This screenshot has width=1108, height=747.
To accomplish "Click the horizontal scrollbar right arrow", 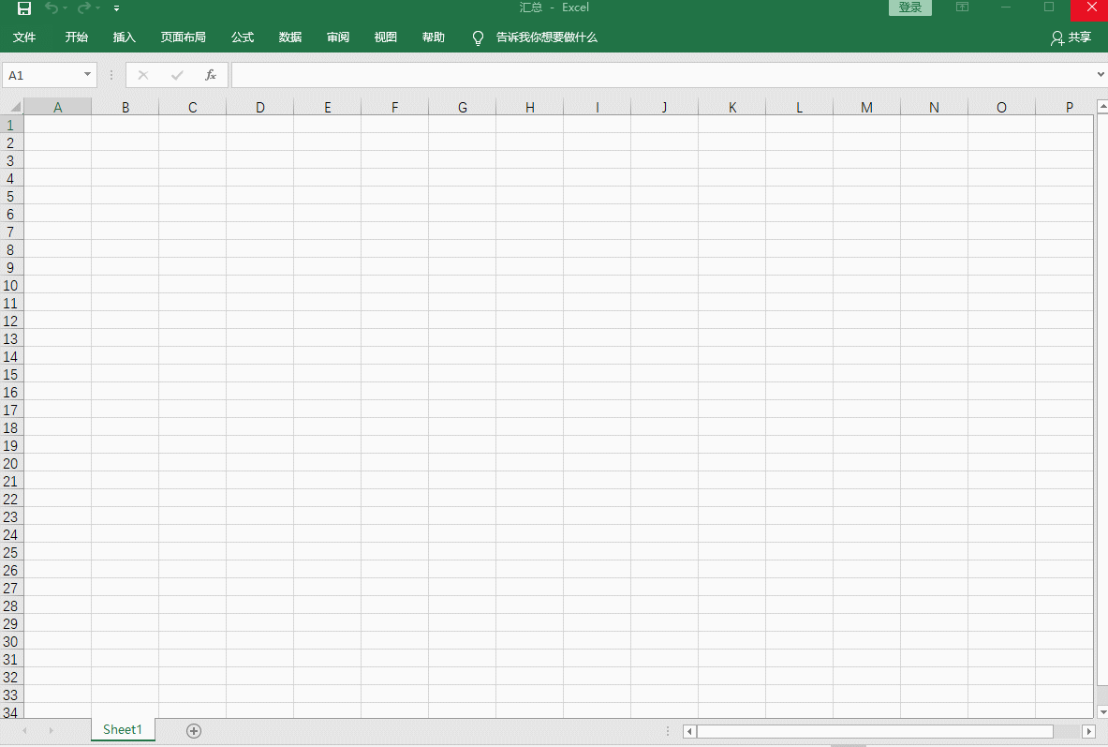I will coord(1088,731).
